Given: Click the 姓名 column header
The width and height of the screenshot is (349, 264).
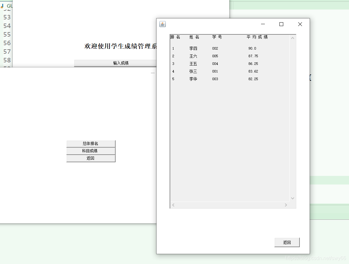Looking at the screenshot, I should tap(194, 37).
